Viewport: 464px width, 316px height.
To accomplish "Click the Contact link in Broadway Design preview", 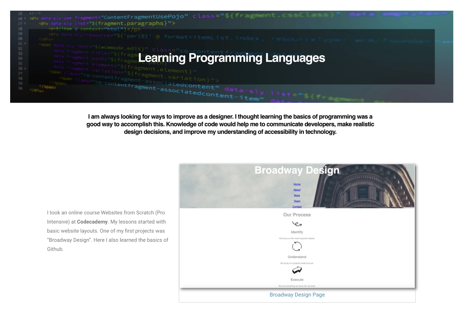I will tap(297, 207).
